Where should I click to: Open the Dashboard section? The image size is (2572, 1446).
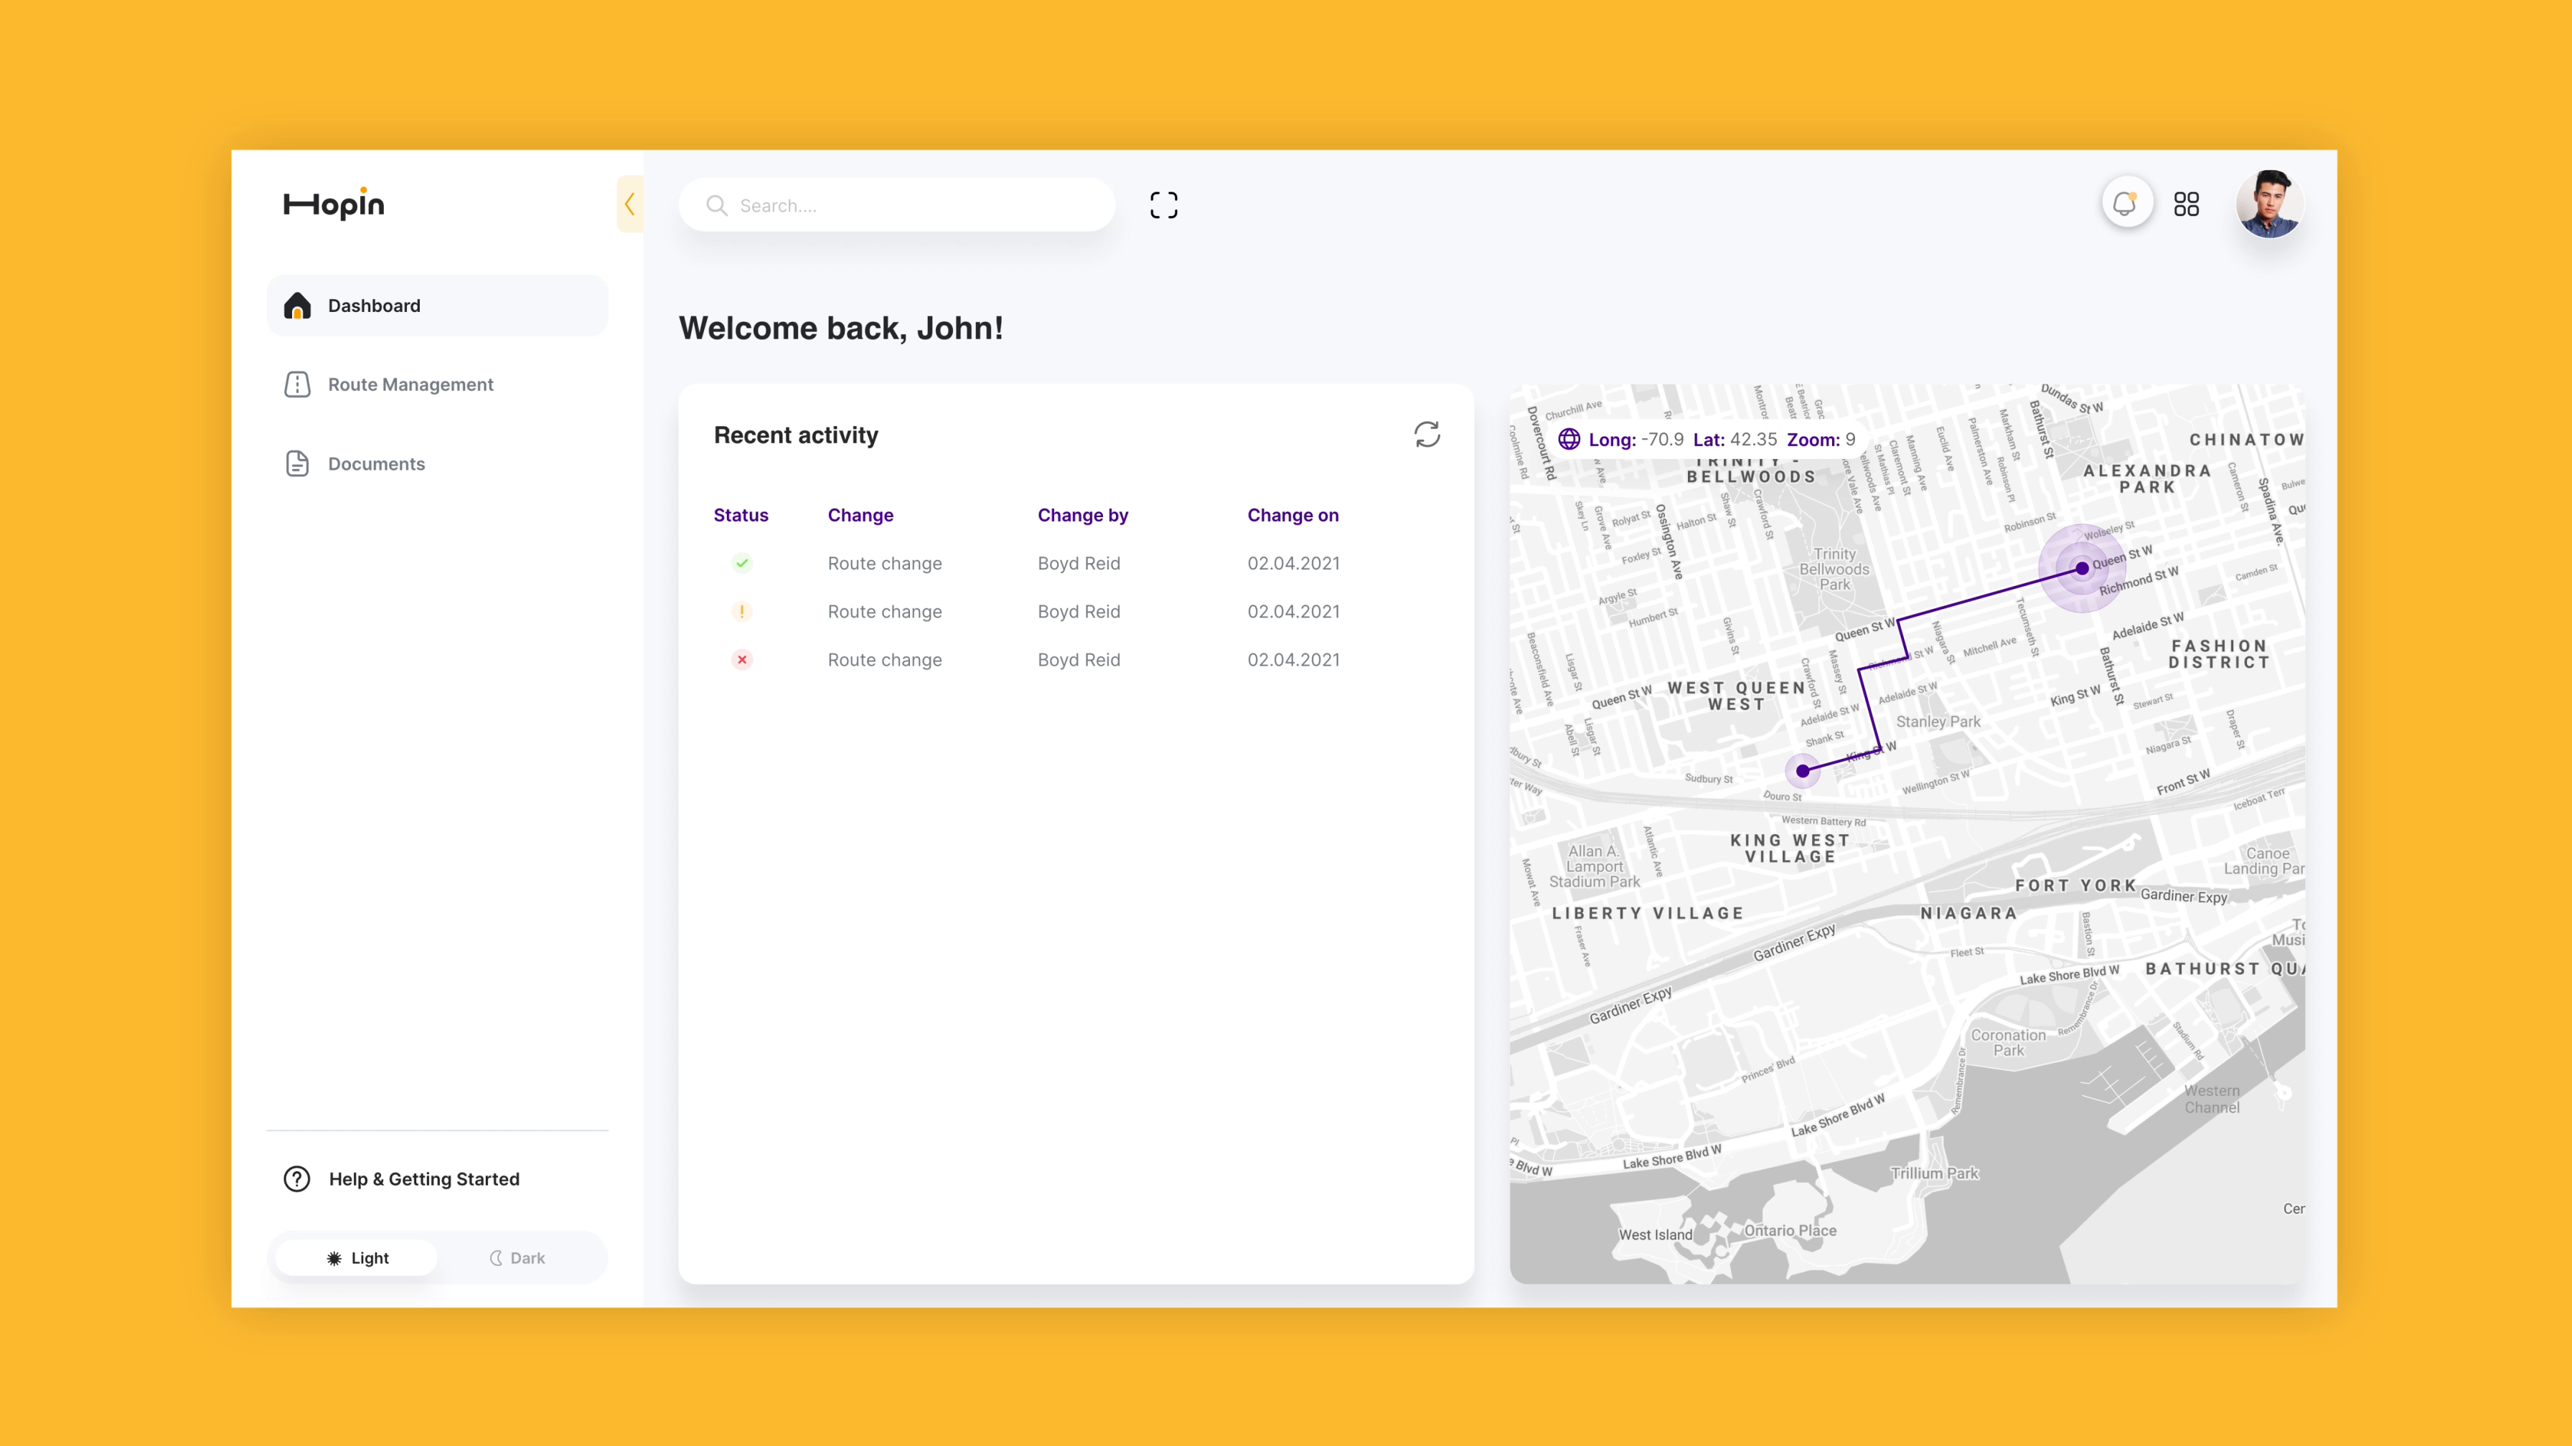pyautogui.click(x=375, y=306)
